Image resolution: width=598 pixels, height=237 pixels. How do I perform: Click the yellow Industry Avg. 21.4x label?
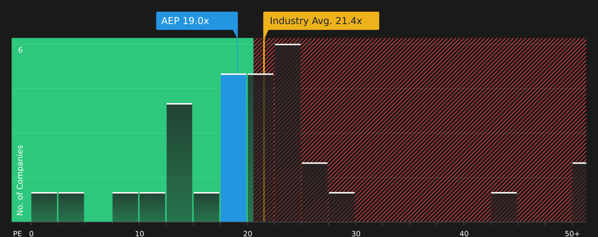tap(321, 21)
